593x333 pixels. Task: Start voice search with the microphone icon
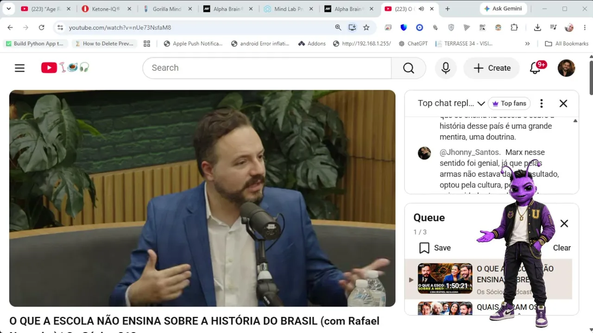[x=446, y=68]
